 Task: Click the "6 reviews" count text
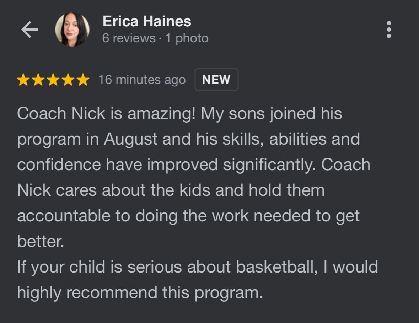129,38
